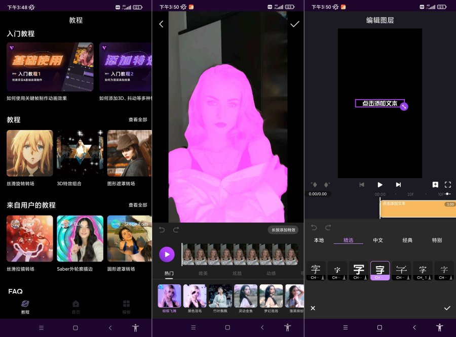The image size is (456, 337).
Task: Go to the 首页 home tab
Action: point(76,307)
